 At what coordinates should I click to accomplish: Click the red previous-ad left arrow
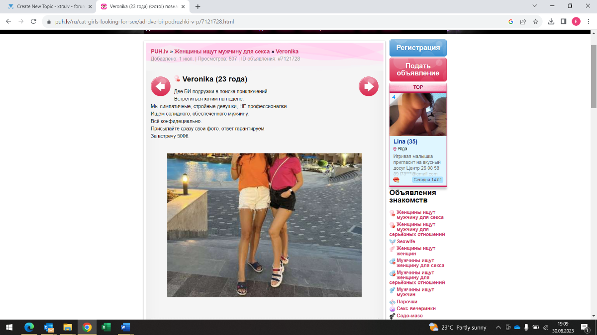coord(160,86)
